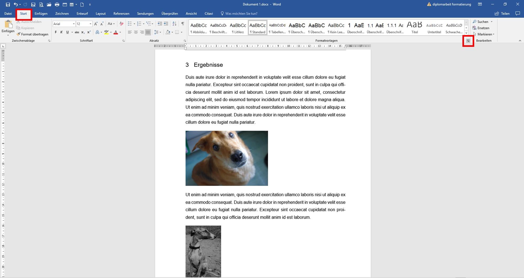Increase the font size with the larger A icon

click(96, 24)
